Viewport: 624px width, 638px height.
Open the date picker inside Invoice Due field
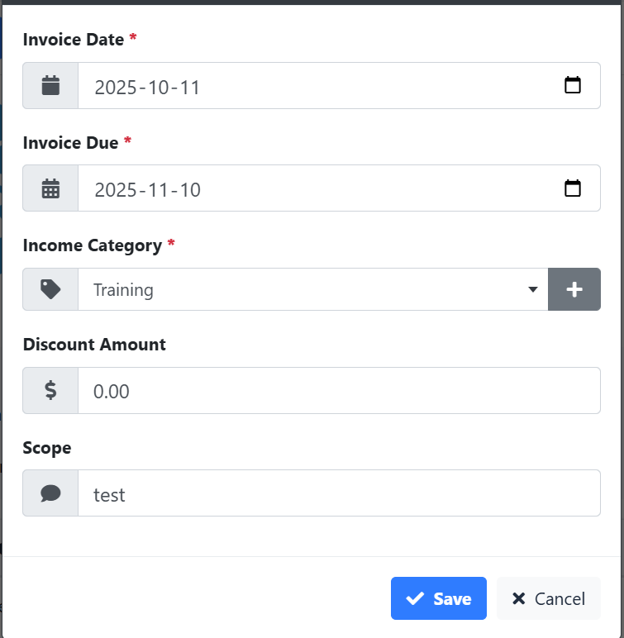[572, 188]
